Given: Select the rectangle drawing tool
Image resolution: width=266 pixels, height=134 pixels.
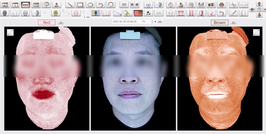Looking at the screenshot, I should [80, 5].
